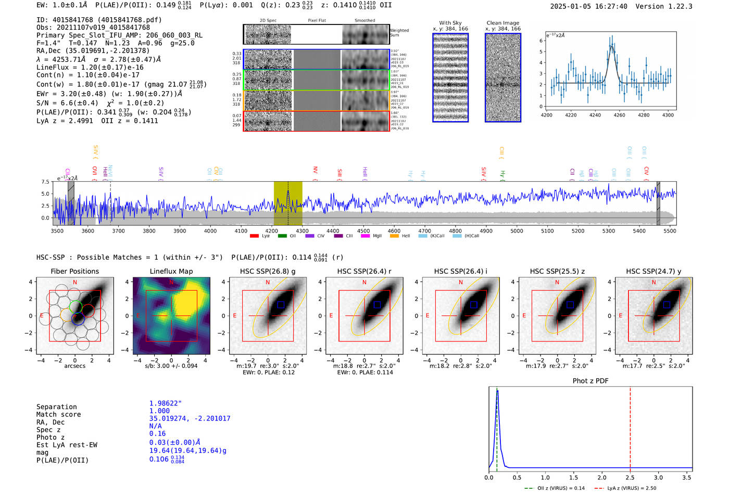Click the S/N = 6.6(±0.4) line

(100, 103)
